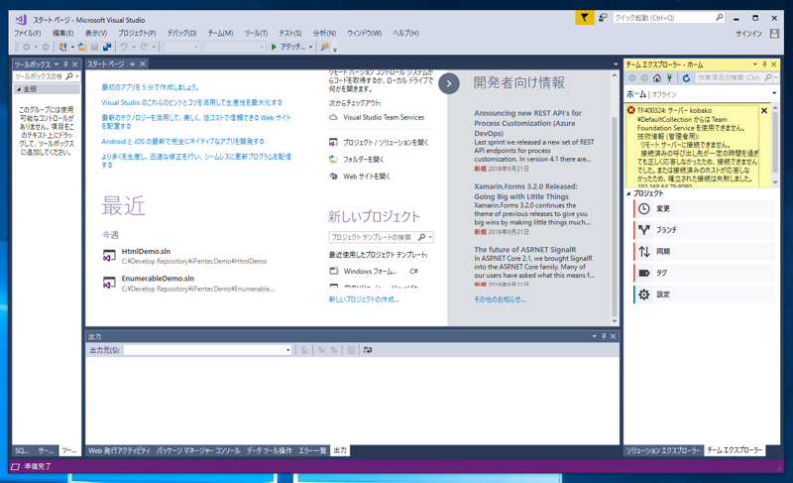
Task: Click the send feedback icon near Quick Launch
Action: 603,18
